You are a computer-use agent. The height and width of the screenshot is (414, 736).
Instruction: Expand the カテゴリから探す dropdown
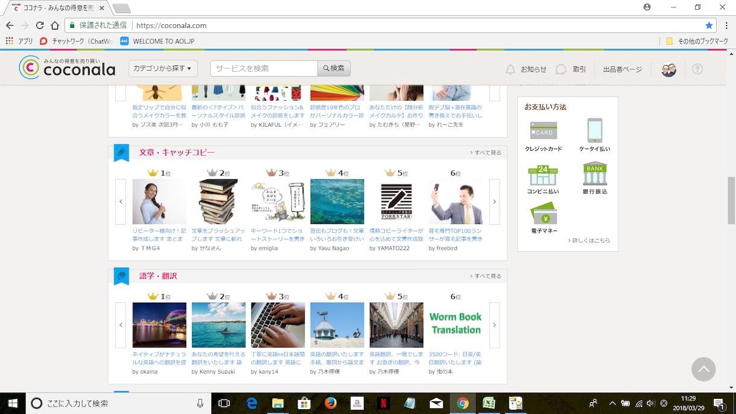pos(163,68)
